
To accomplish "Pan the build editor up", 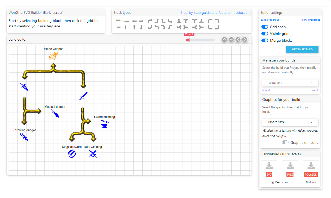I will pos(224,40).
